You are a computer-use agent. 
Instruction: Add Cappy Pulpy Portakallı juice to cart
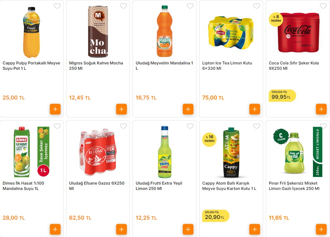pos(55,109)
